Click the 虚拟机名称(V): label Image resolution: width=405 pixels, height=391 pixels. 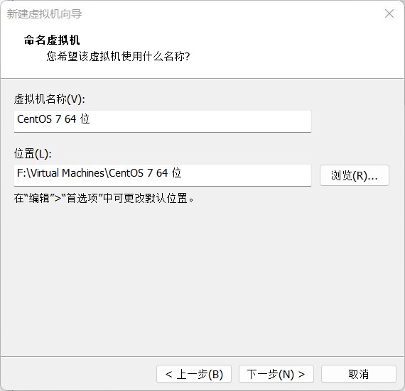point(49,99)
